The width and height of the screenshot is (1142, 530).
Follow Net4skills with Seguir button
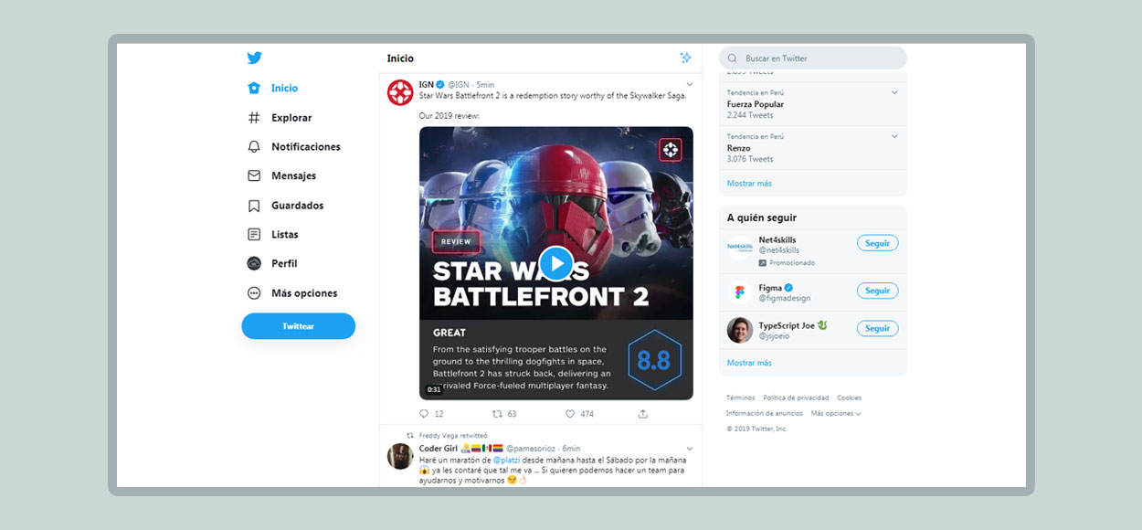click(x=878, y=244)
